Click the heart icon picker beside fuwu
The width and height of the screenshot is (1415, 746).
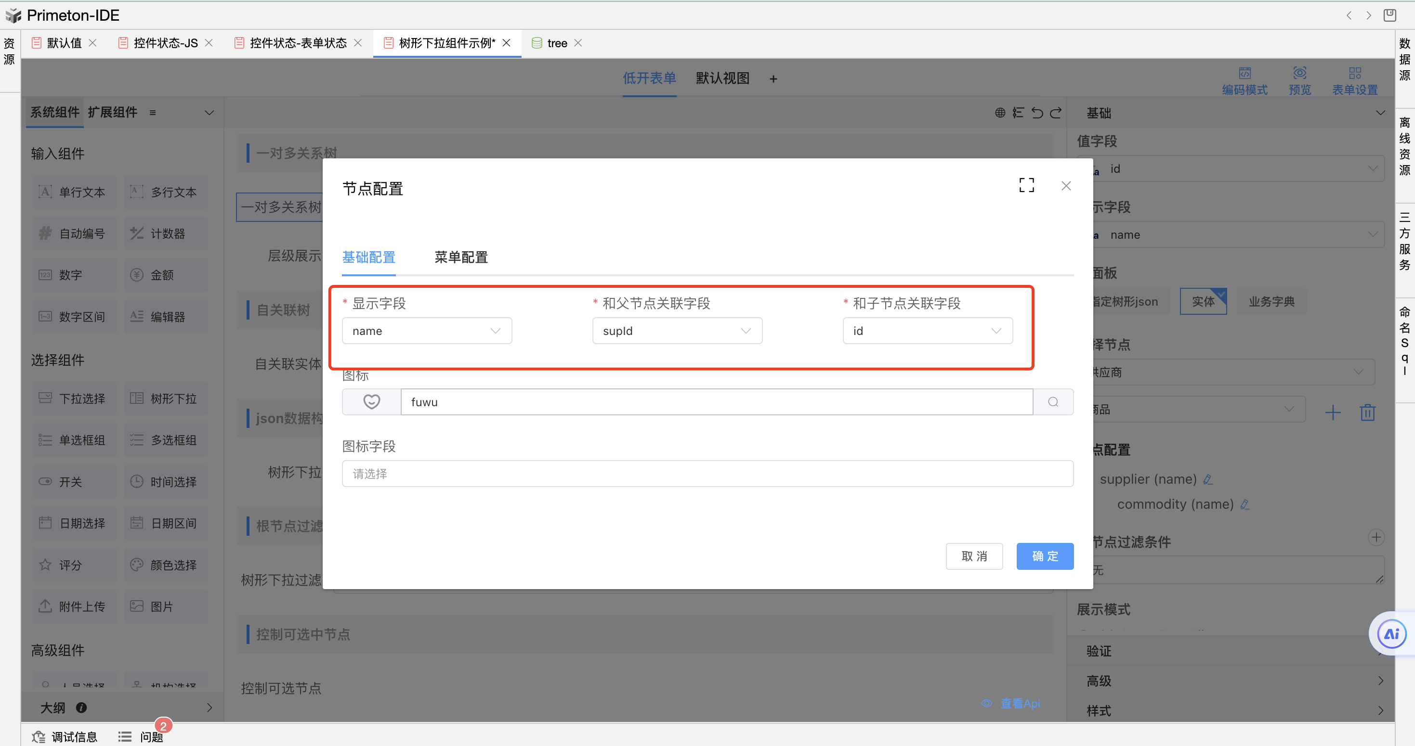371,402
